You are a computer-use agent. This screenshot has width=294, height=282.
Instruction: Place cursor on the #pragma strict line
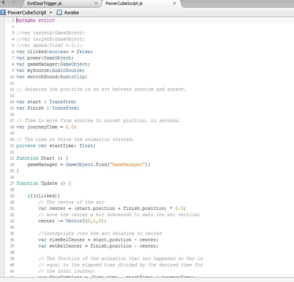click(35, 20)
